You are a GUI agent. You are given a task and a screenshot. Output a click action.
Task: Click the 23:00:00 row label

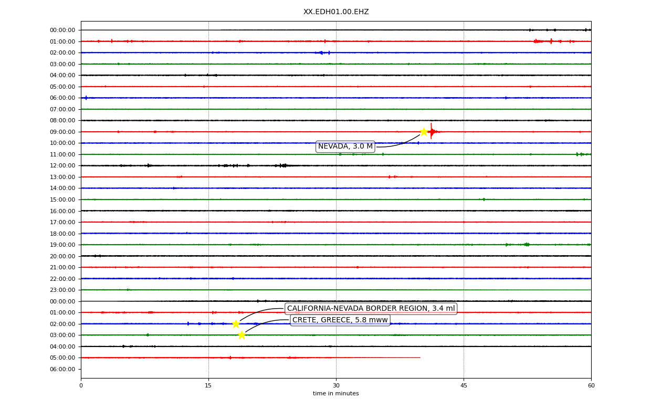coord(62,290)
